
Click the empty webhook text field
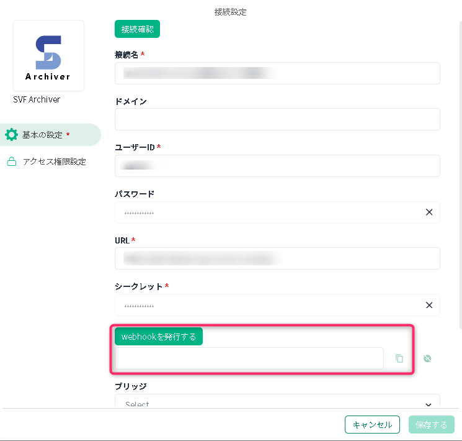249,358
